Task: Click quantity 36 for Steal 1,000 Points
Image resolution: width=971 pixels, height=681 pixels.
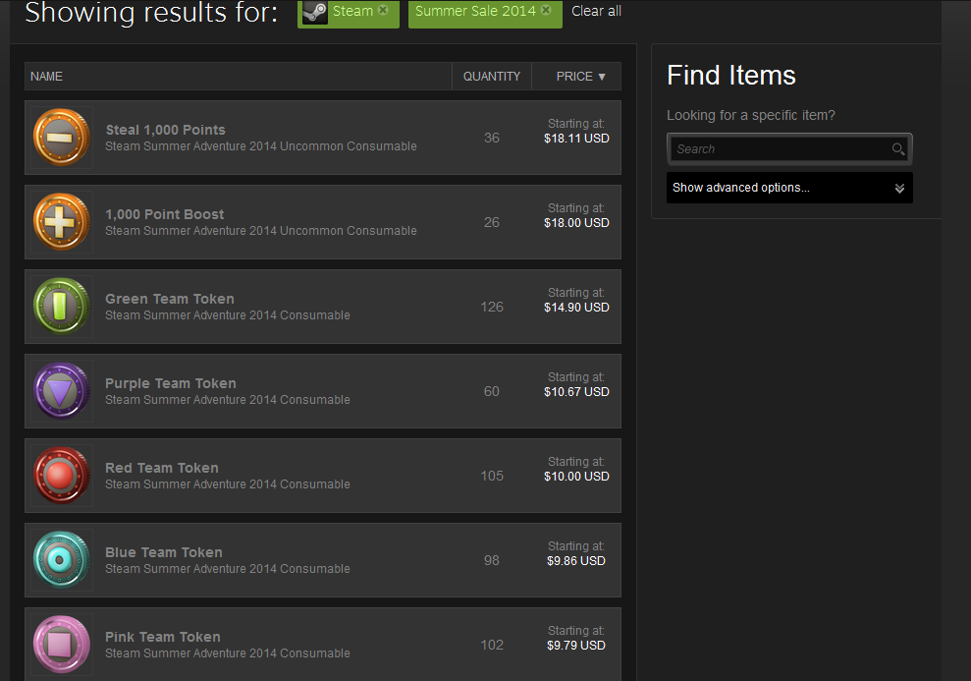Action: (x=492, y=138)
